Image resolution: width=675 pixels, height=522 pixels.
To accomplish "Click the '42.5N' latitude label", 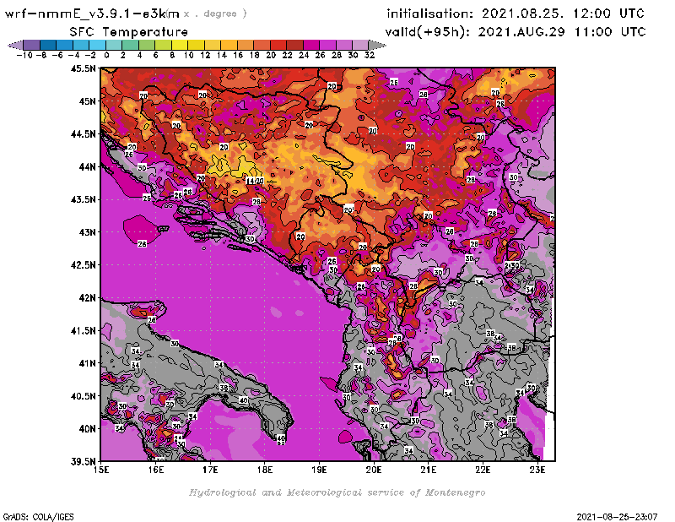I will [83, 265].
